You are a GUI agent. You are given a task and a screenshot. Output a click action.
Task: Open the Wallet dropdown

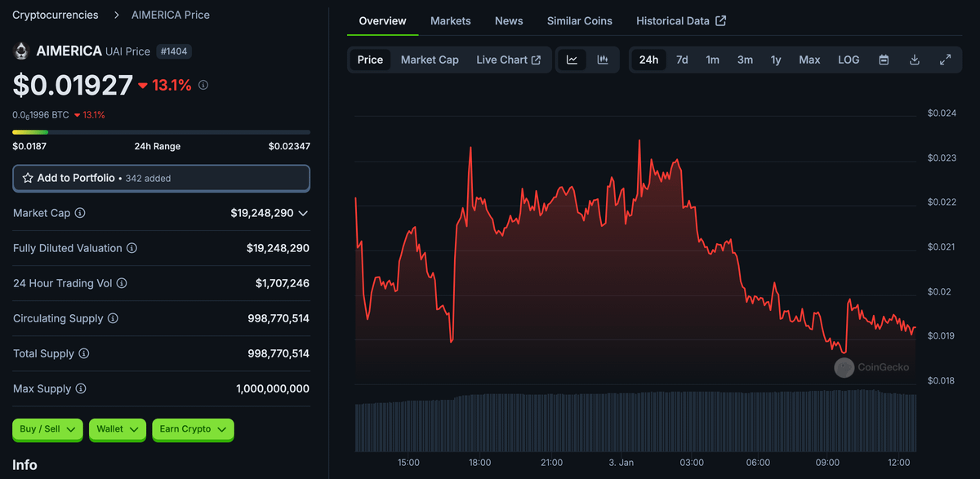(x=118, y=429)
